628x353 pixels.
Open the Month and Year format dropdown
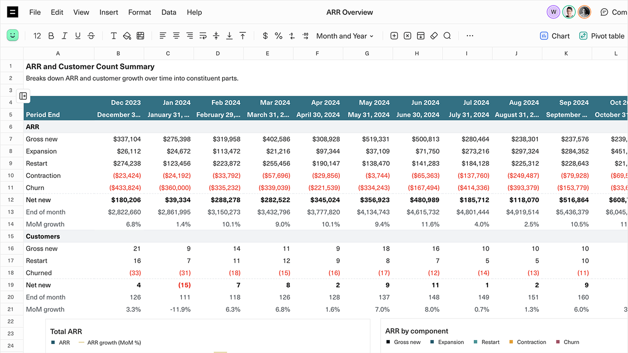tap(344, 36)
